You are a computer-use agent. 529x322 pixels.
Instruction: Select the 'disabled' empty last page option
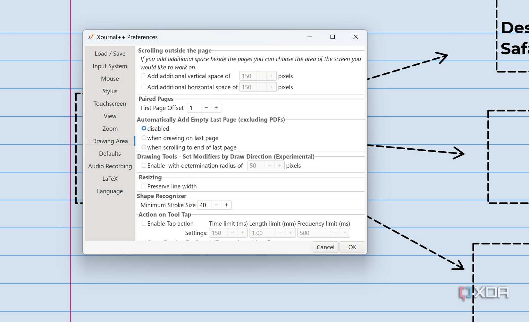click(x=144, y=128)
